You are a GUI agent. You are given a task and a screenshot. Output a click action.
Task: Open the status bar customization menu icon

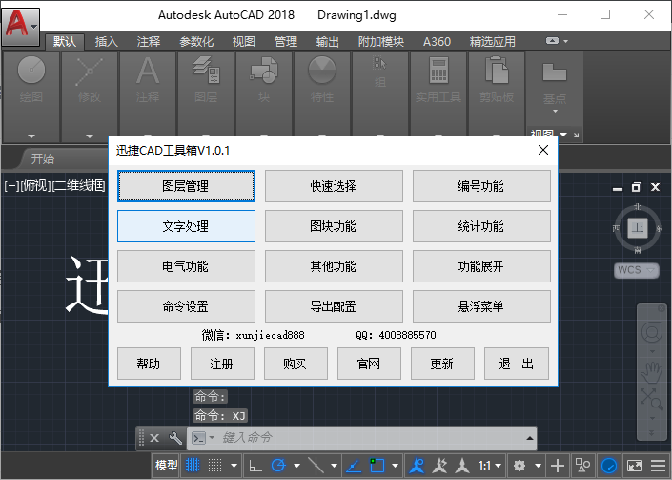pos(658,466)
